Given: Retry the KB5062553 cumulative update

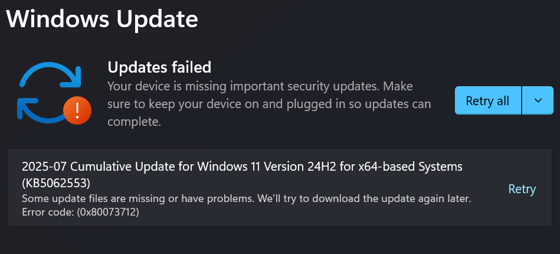Looking at the screenshot, I should [x=522, y=189].
